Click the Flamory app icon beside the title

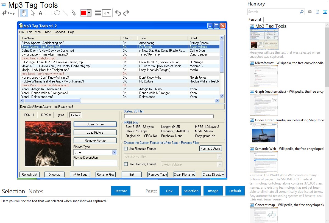point(3,5)
